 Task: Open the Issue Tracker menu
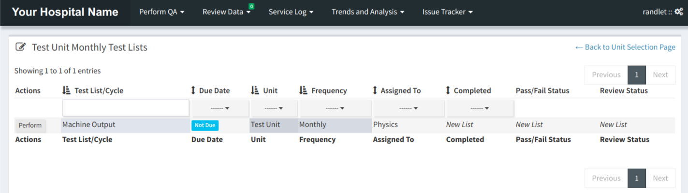448,12
